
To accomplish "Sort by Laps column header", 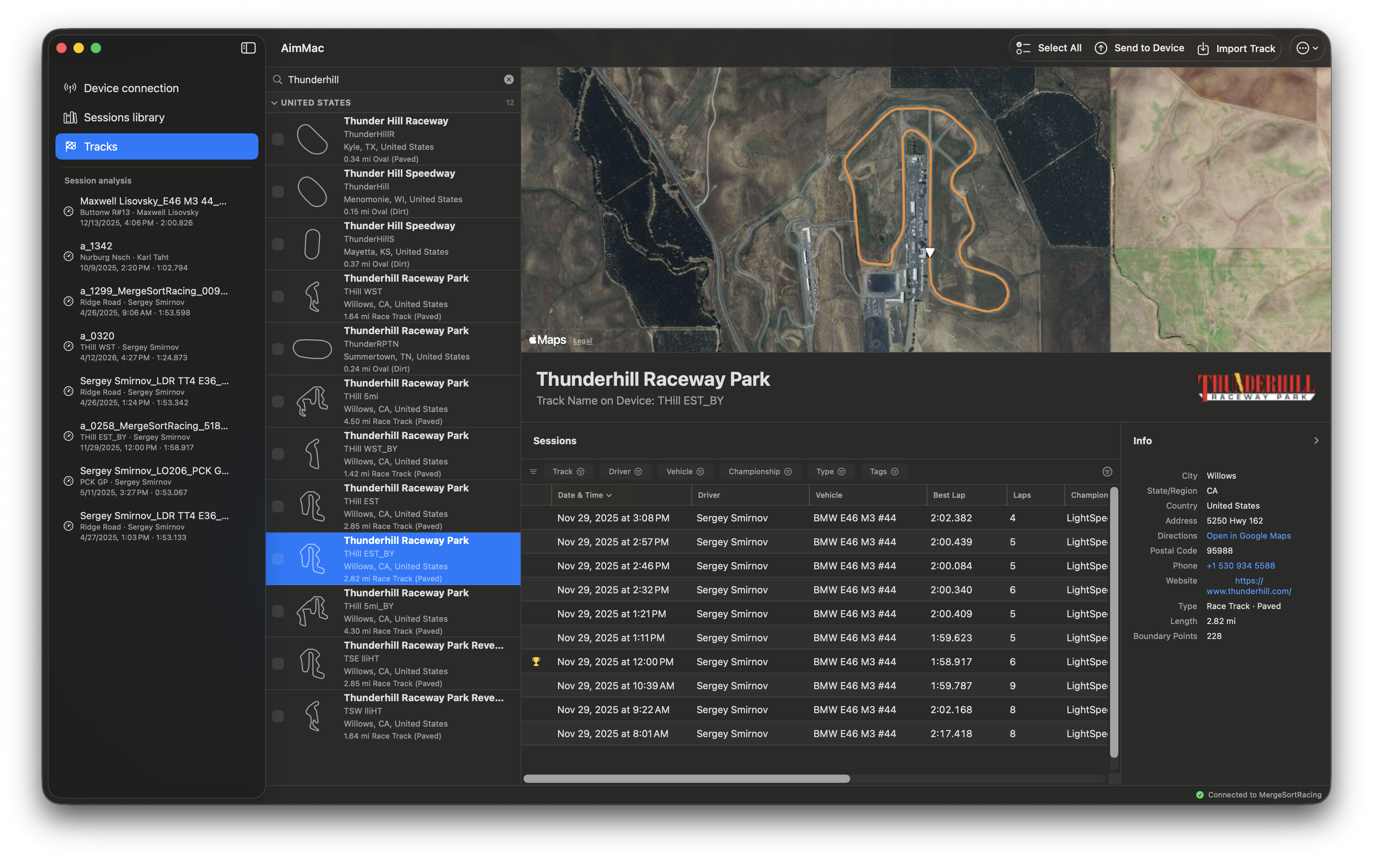I will click(x=1035, y=495).
